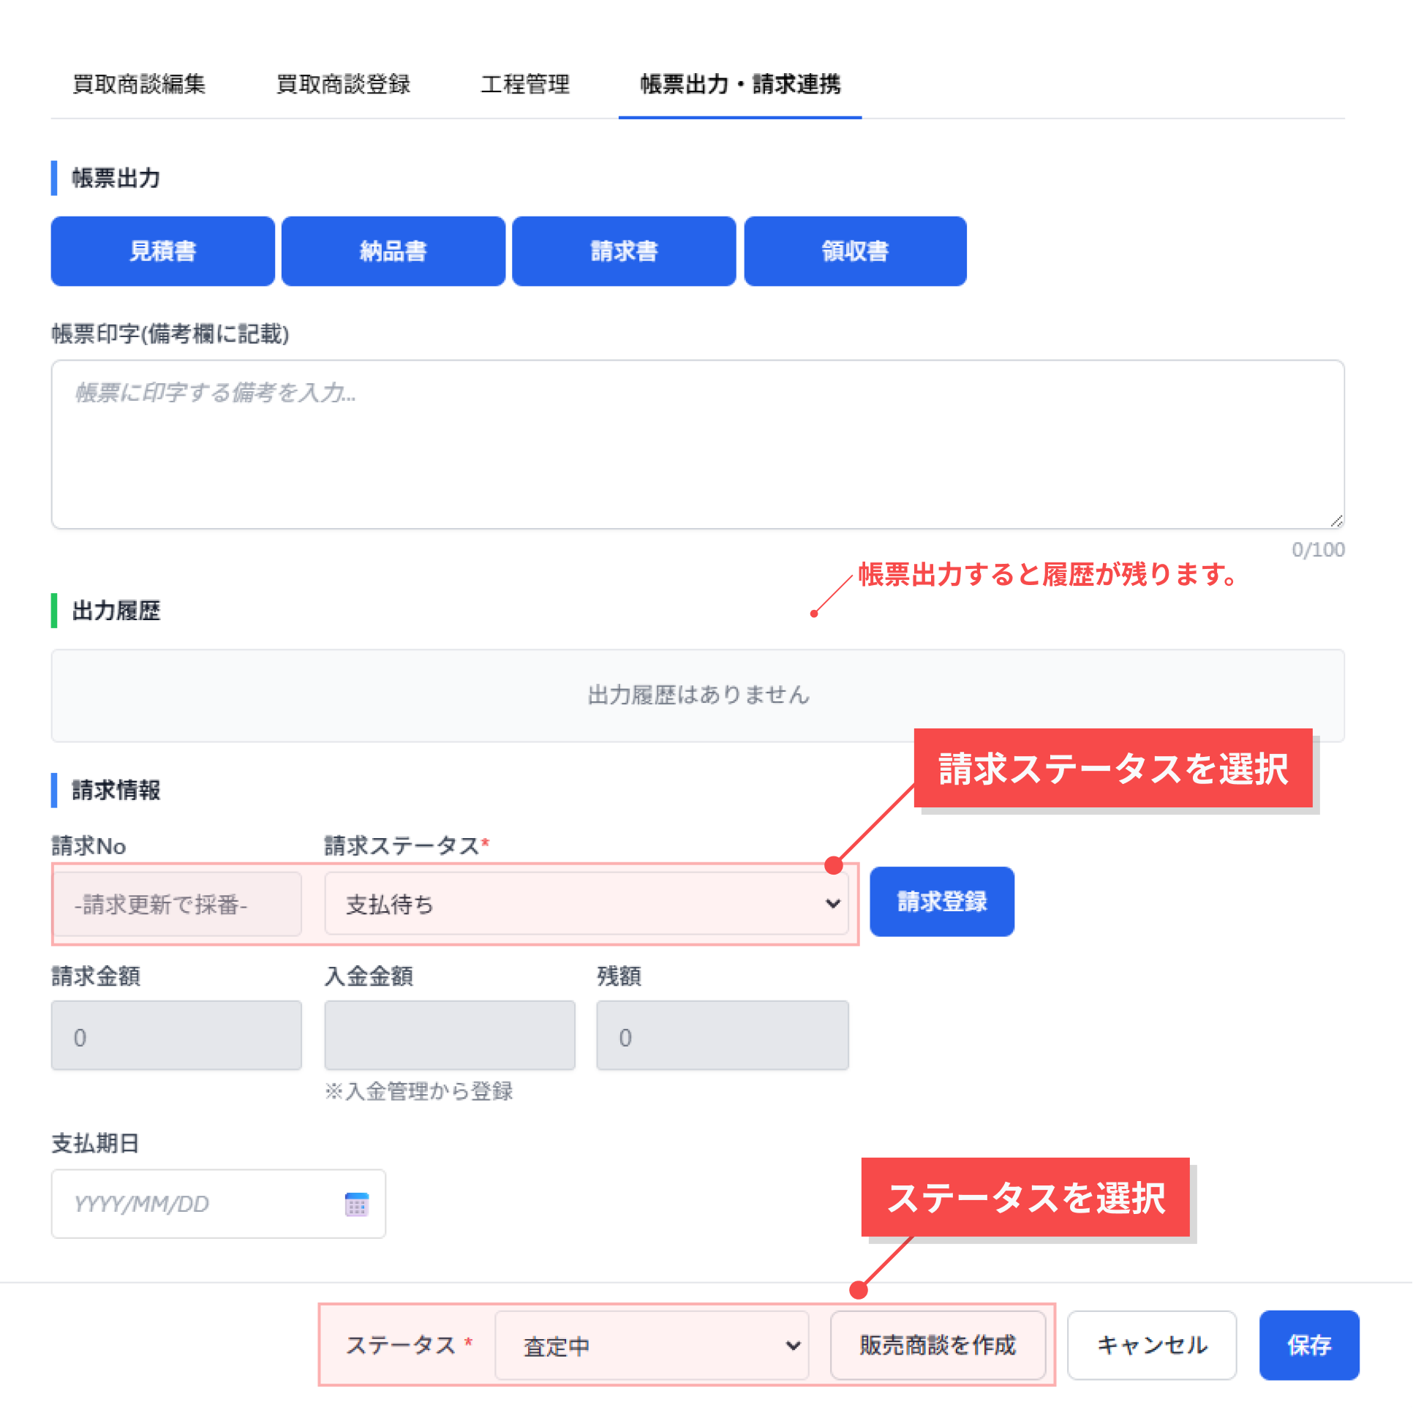The width and height of the screenshot is (1413, 1410).
Task: Open the ステータス dropdown showing 査定中
Action: click(x=651, y=1346)
